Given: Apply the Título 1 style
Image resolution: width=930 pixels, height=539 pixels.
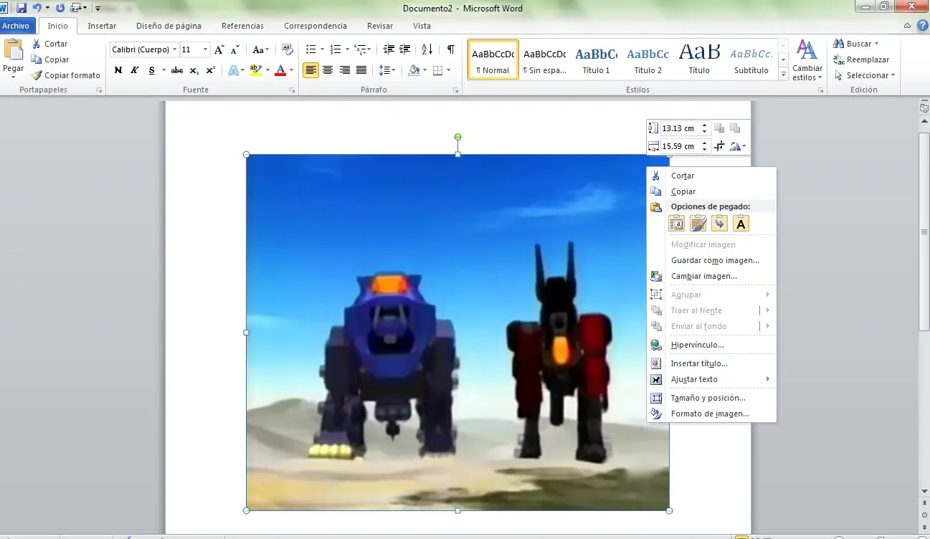Looking at the screenshot, I should click(x=597, y=59).
